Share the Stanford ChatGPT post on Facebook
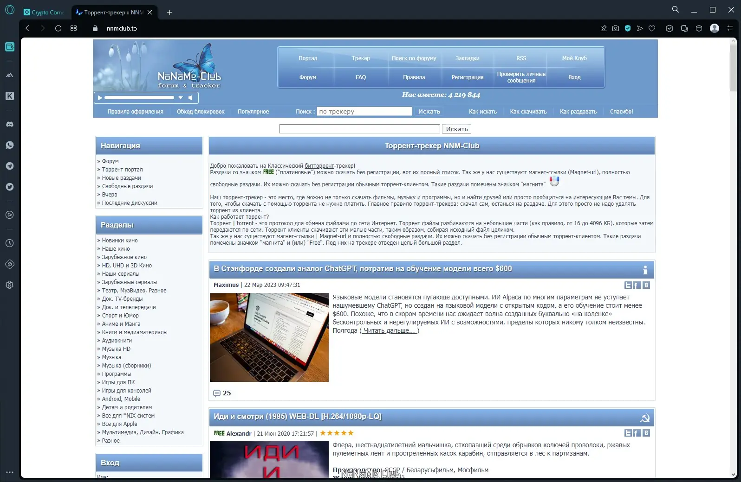This screenshot has height=482, width=741. click(637, 285)
